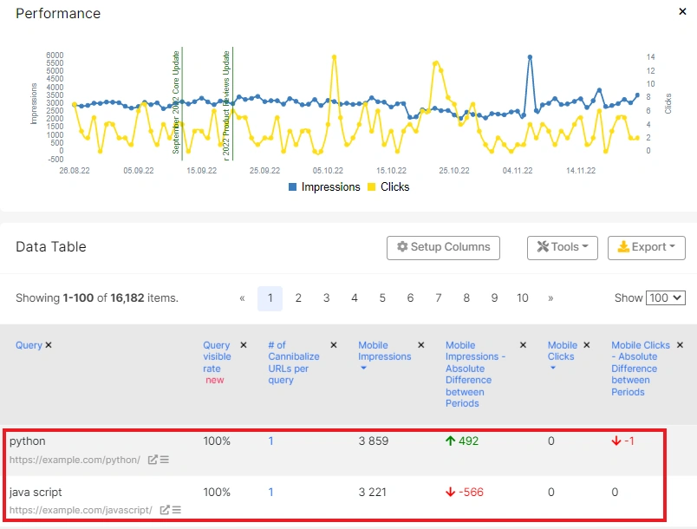The image size is (697, 529).
Task: Switch to page 2 of results
Action: coord(298,297)
